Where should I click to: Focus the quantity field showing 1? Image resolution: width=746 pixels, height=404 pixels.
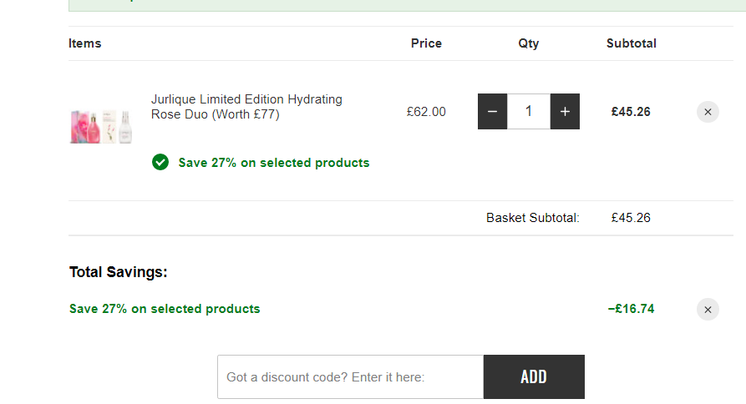(529, 112)
